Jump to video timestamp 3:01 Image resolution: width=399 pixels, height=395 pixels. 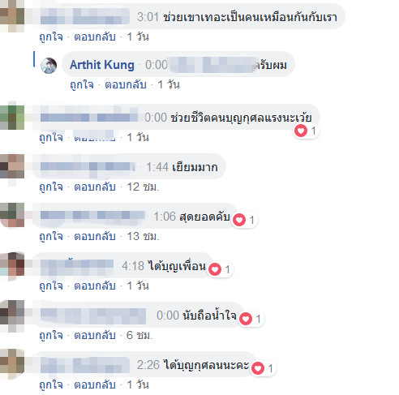(148, 17)
